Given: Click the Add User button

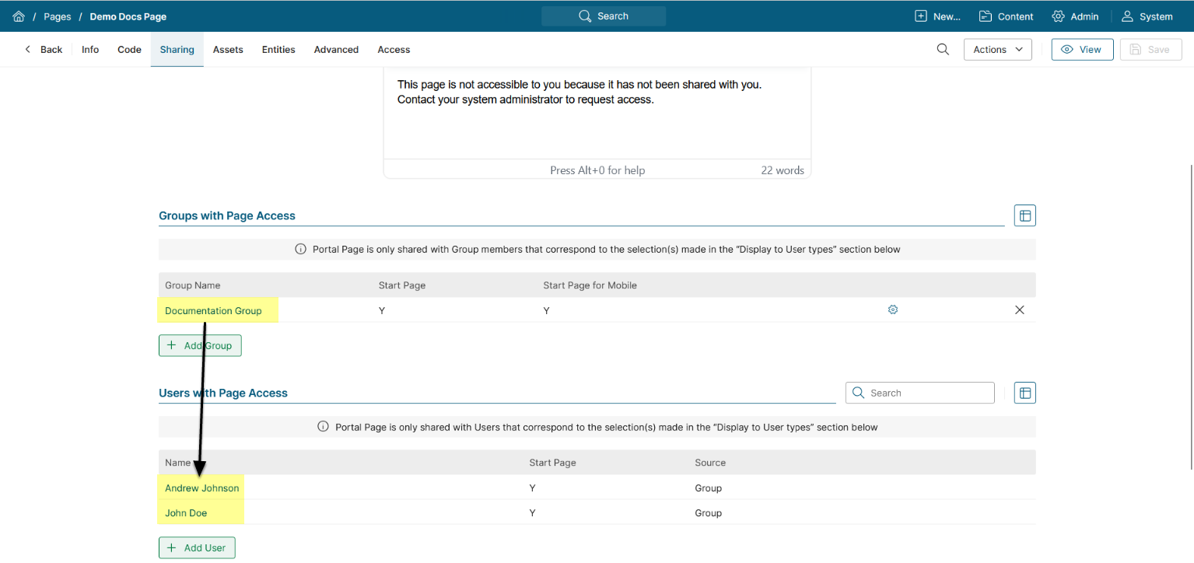Looking at the screenshot, I should click(x=197, y=547).
